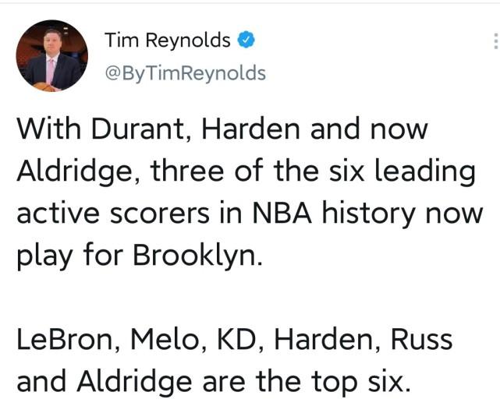Click the word "top" in the last line
The image size is (500, 406).
pyautogui.click(x=342, y=382)
